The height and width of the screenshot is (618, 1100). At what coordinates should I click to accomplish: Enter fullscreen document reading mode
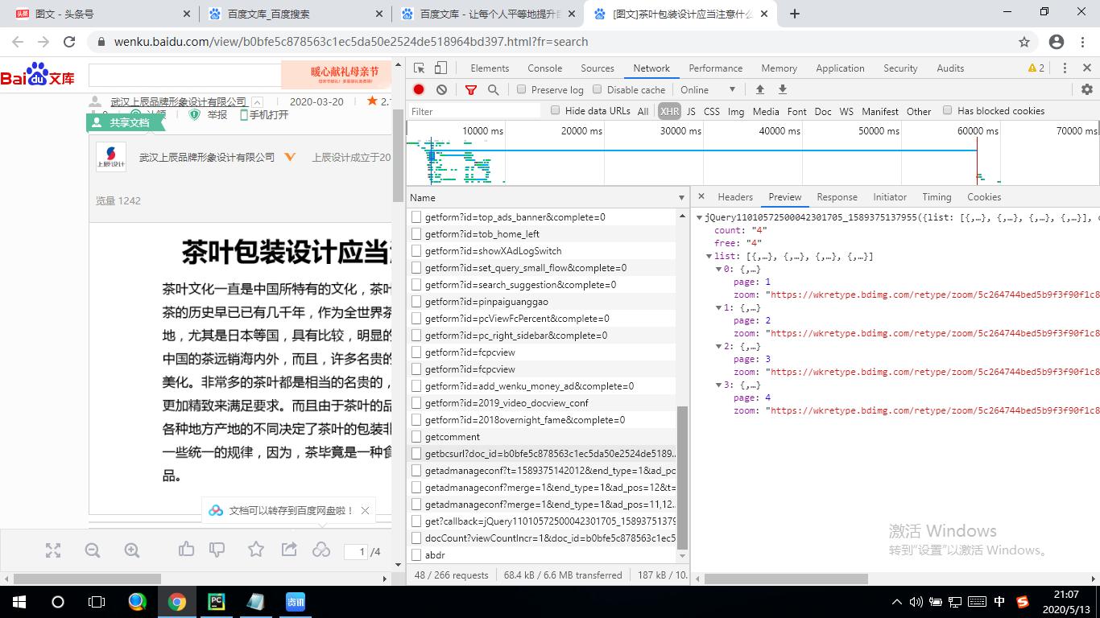tap(53, 550)
